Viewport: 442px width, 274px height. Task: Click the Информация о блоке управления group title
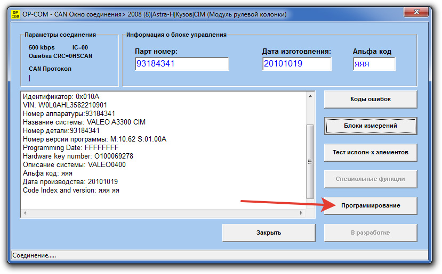click(x=176, y=35)
